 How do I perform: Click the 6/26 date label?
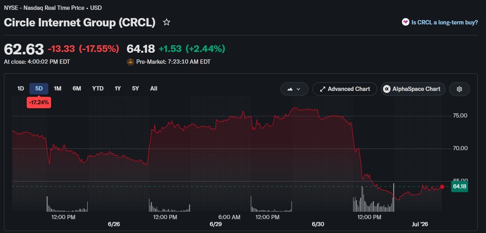114,224
